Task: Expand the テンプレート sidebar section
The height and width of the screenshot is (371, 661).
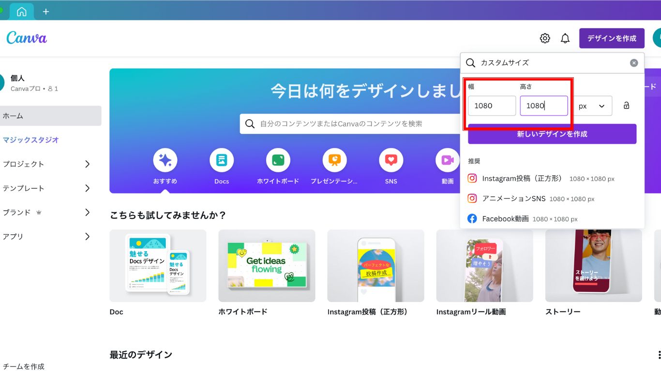Action: click(x=87, y=188)
